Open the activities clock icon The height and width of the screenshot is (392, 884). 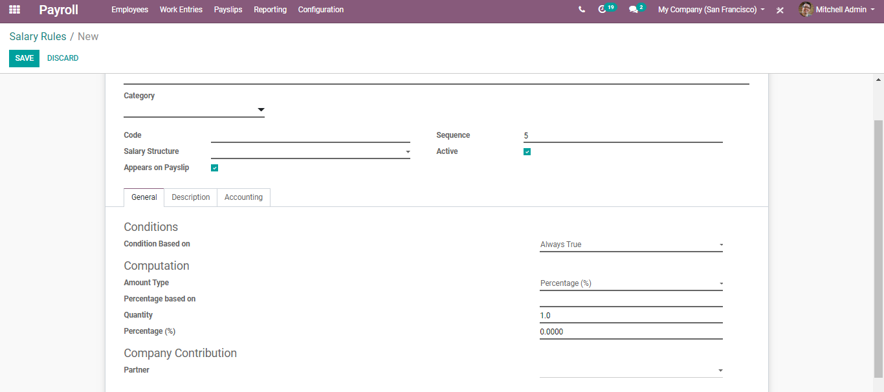(602, 10)
